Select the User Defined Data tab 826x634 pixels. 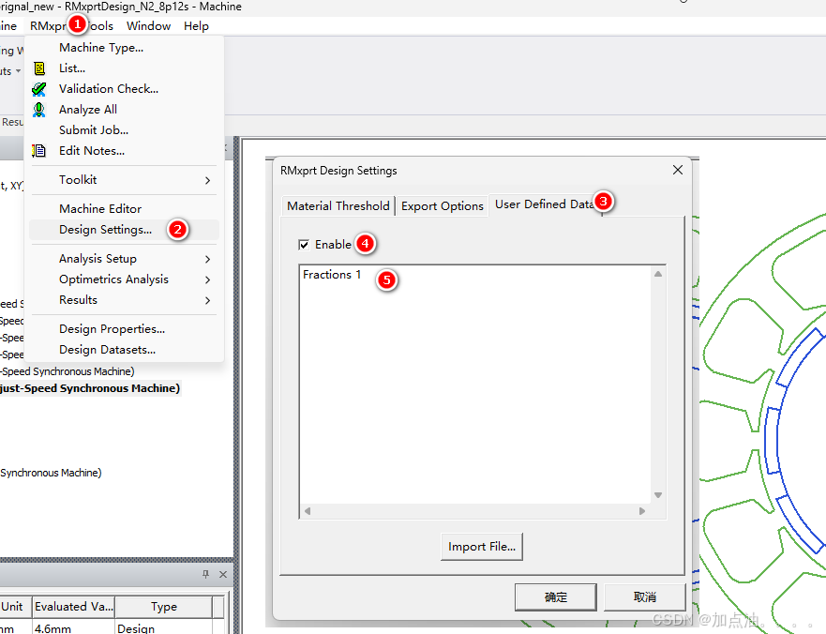(545, 204)
